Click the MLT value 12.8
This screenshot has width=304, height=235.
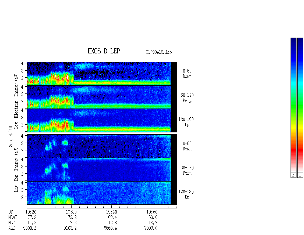(112, 223)
